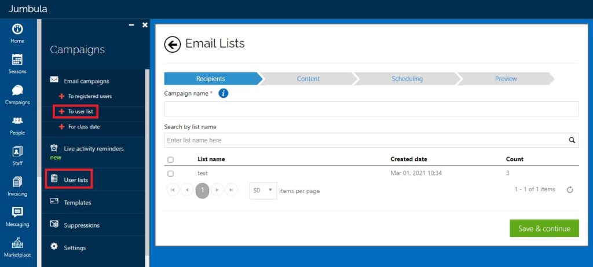Sort by List name column
Screen dimensions: 593x267
click(211, 159)
